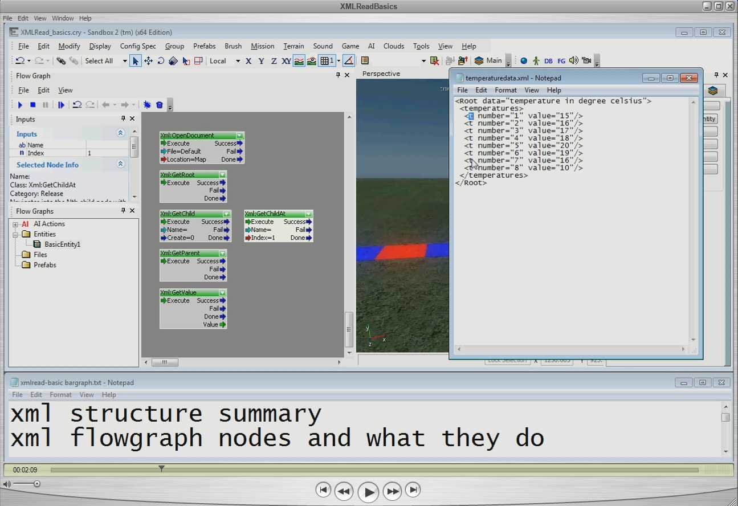Image resolution: width=738 pixels, height=506 pixels.
Task: Constrain movement to the X axis
Action: click(x=248, y=61)
